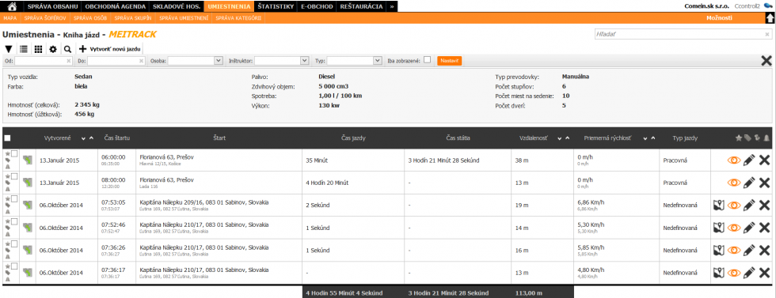The width and height of the screenshot is (776, 298).
Task: Open Štatistiky menu
Action: click(275, 6)
